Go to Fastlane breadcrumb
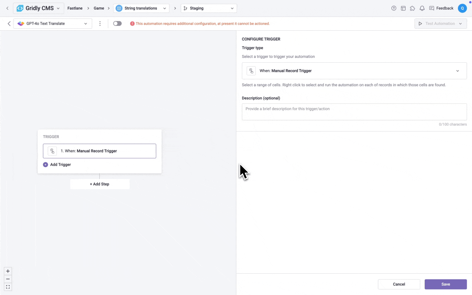Screen dimensions: 472x295 [x=75, y=8]
